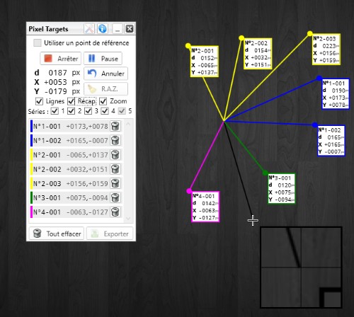Click Annuler to undo last target
354x317 pixels.
point(106,74)
